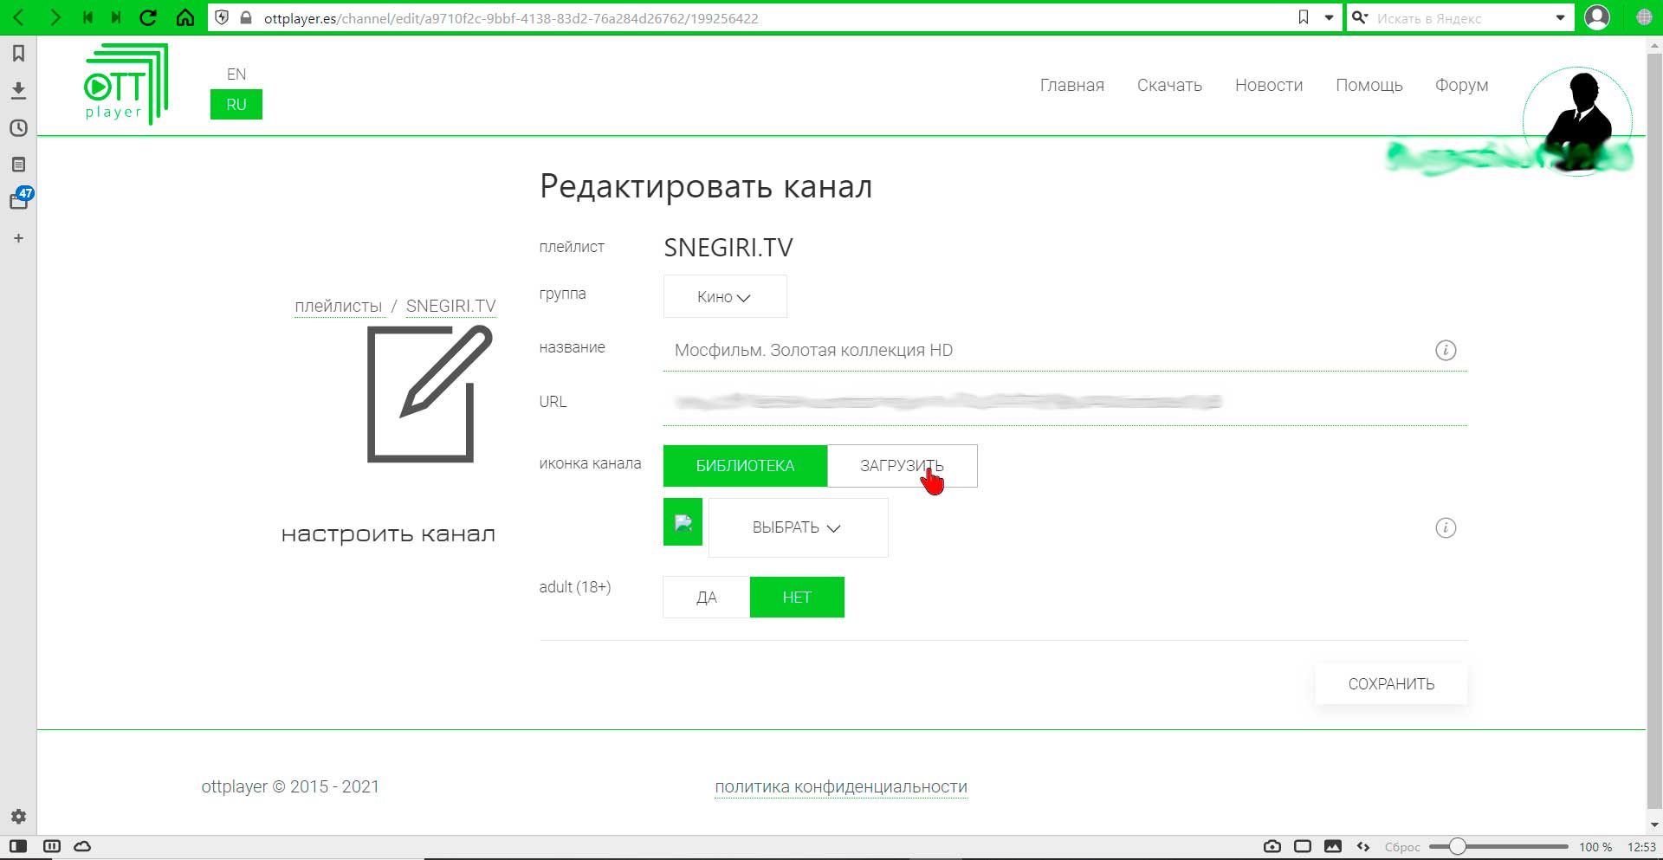
Task: Open the Новости menu item
Action: coord(1269,85)
